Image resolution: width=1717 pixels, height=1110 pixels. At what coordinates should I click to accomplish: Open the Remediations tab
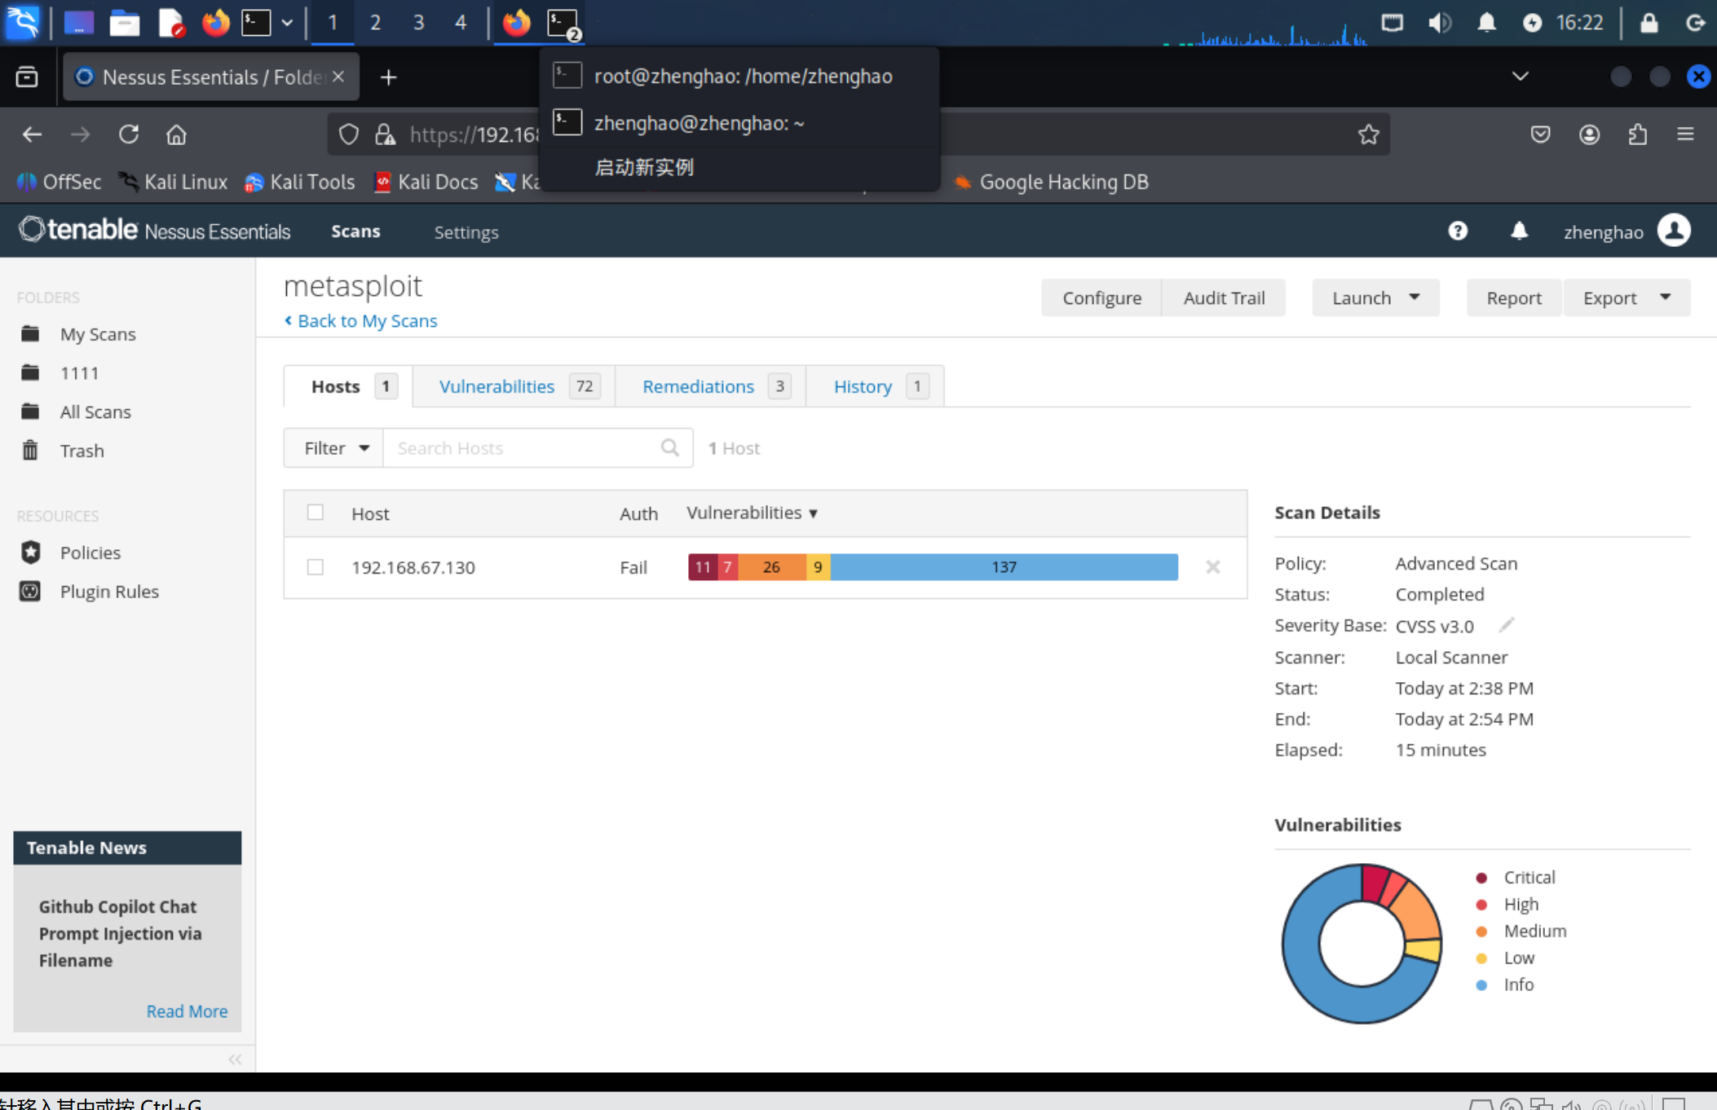pyautogui.click(x=698, y=386)
